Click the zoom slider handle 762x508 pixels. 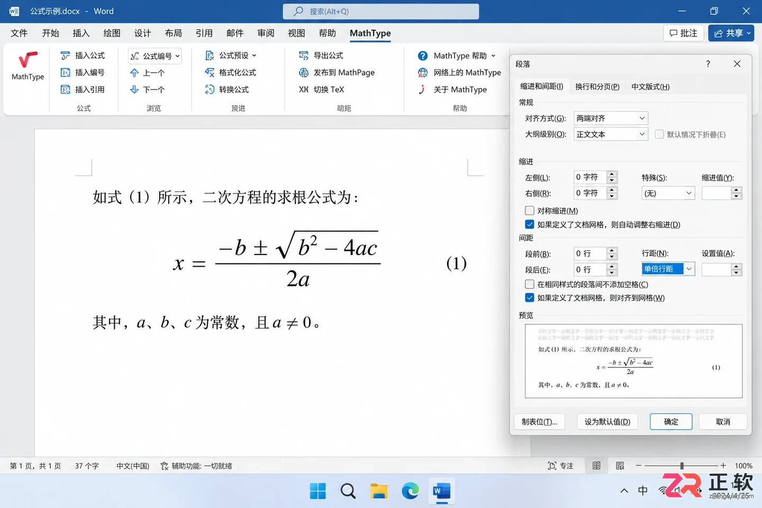point(682,466)
